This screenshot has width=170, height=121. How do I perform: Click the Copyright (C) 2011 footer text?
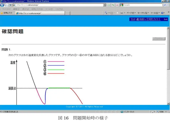click(84, 107)
